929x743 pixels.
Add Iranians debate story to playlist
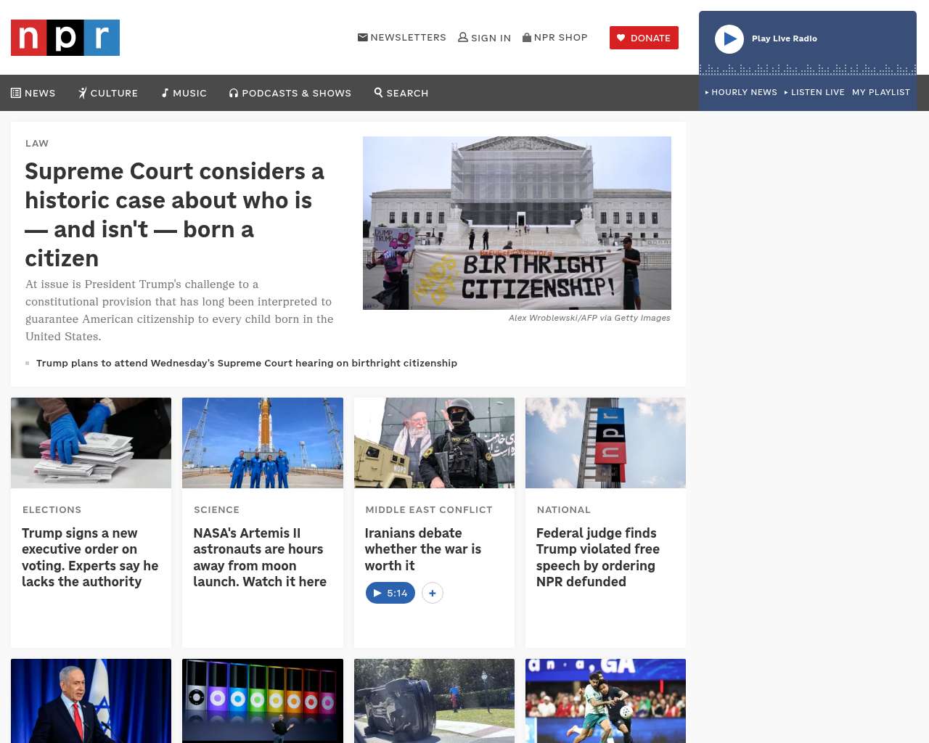pos(433,593)
